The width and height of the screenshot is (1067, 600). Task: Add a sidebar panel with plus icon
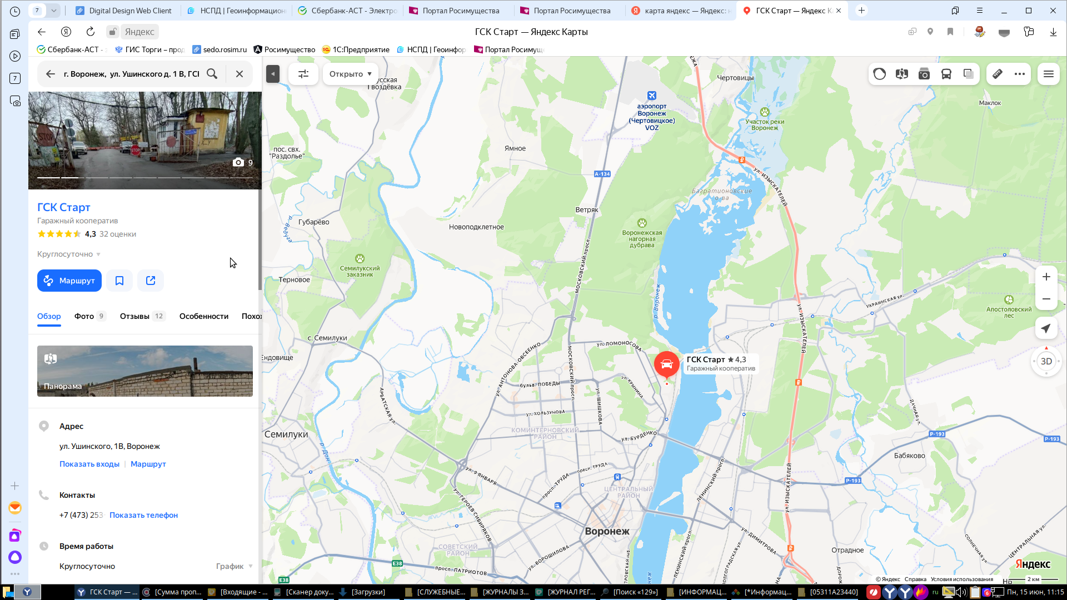[x=15, y=486]
